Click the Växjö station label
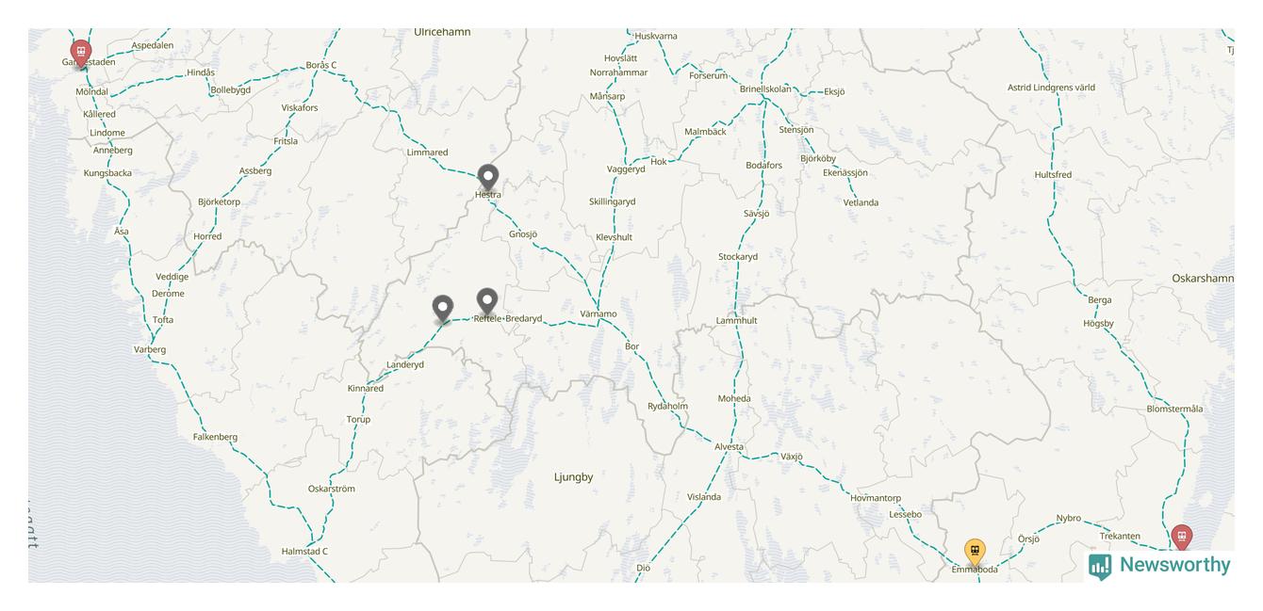 792,457
